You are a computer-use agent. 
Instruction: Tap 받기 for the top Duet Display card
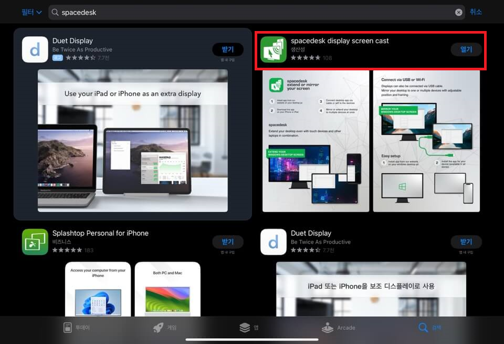[x=227, y=49]
